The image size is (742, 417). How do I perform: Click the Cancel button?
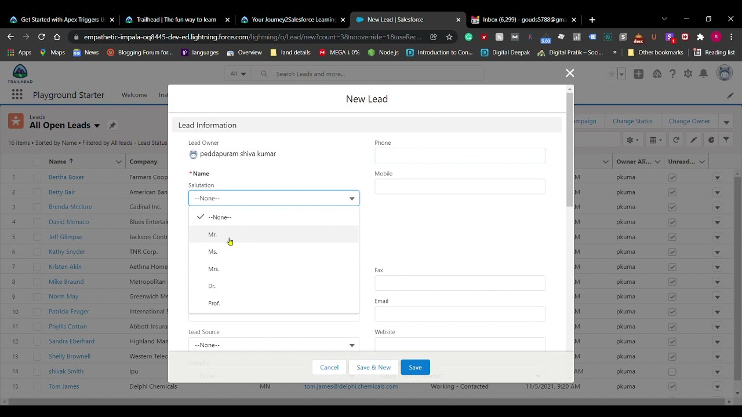click(329, 367)
